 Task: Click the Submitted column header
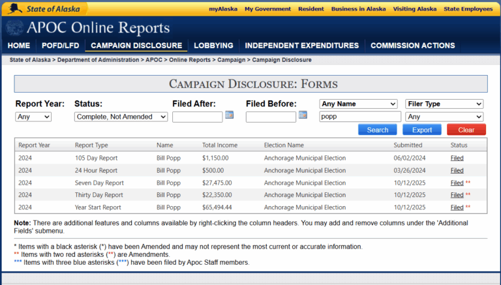(408, 145)
